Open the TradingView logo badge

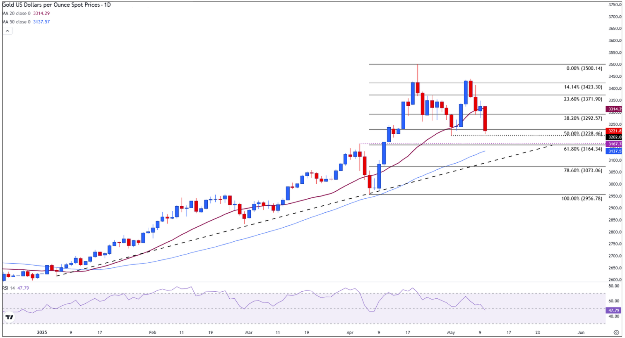pyautogui.click(x=9, y=317)
